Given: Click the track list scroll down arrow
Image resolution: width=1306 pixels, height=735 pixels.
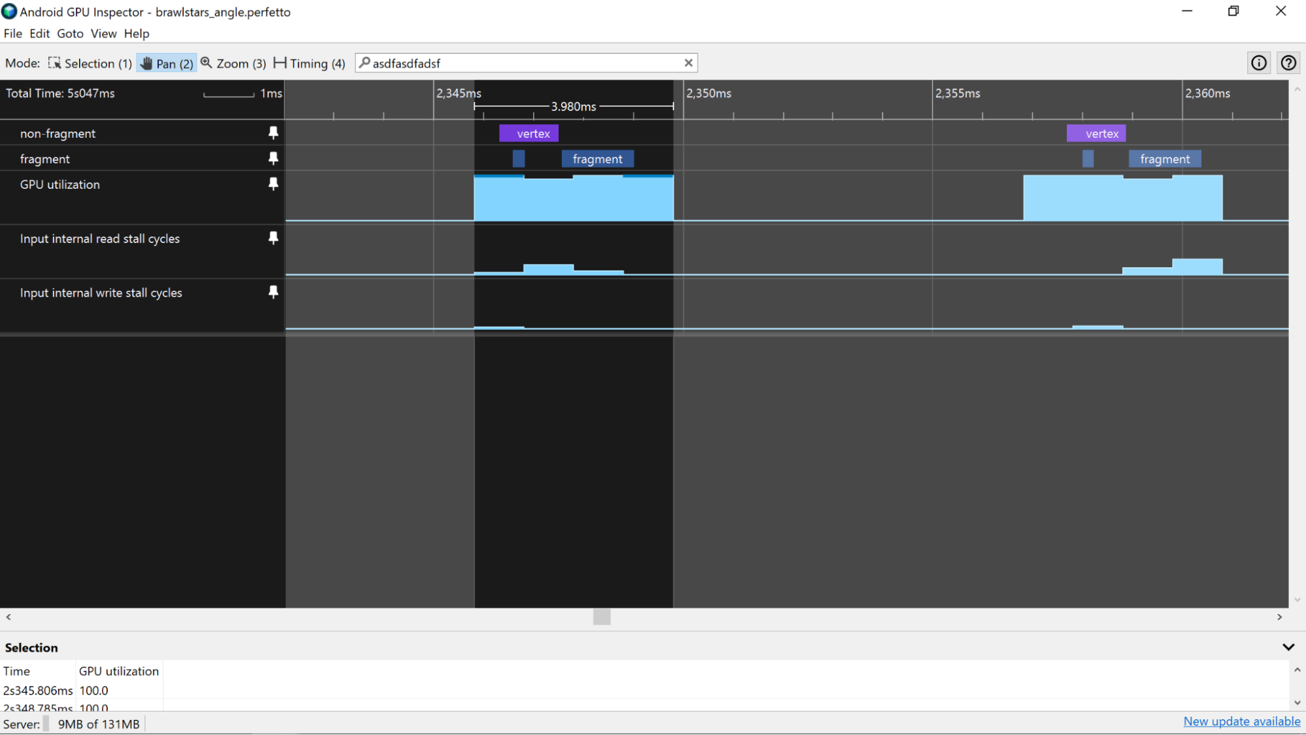Looking at the screenshot, I should 1297,599.
